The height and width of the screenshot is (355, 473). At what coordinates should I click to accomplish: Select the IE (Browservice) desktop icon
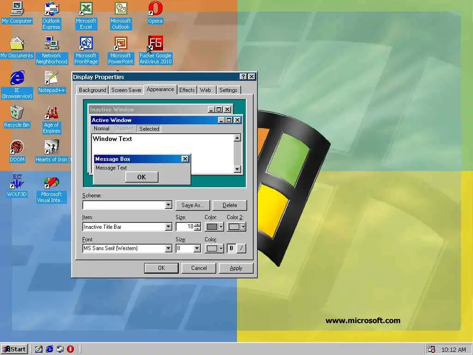pyautogui.click(x=17, y=85)
